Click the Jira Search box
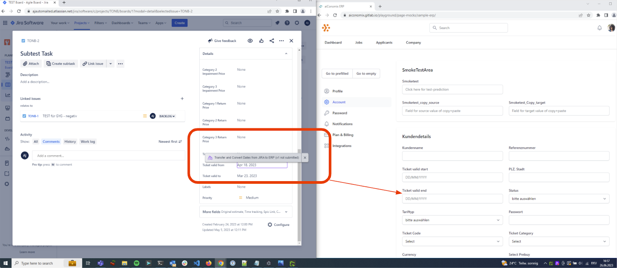617x268 pixels. (247, 23)
